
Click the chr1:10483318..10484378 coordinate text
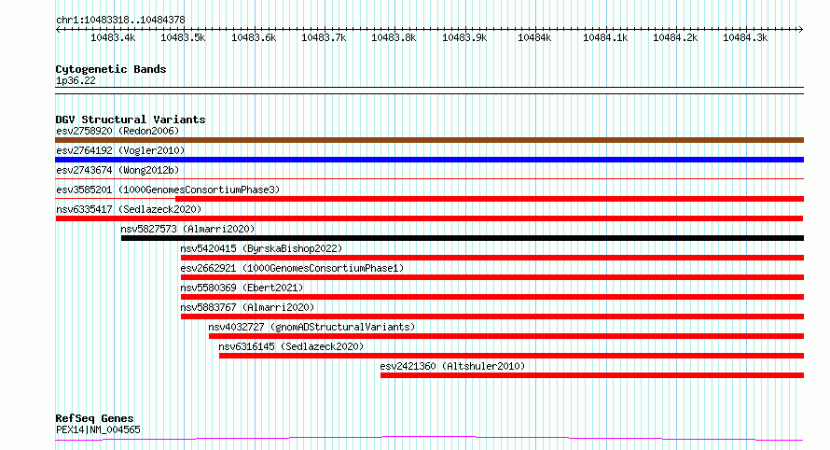[x=120, y=20]
